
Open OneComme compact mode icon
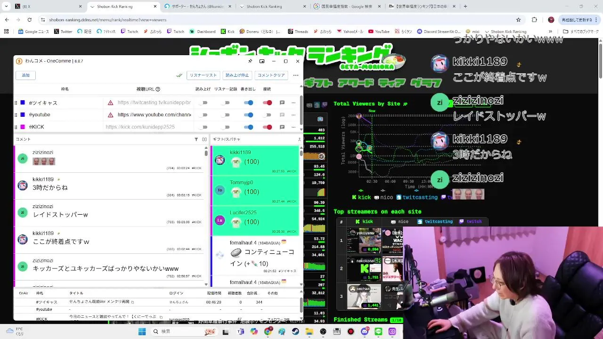click(262, 61)
